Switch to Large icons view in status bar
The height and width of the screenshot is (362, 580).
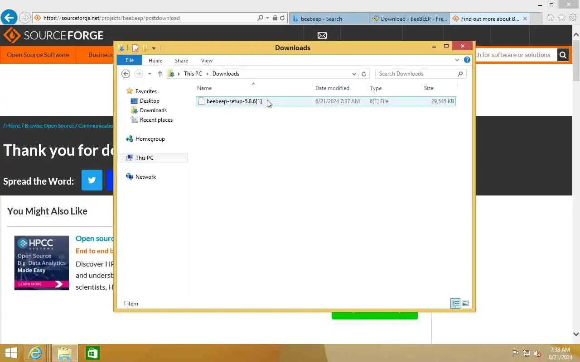pos(465,304)
